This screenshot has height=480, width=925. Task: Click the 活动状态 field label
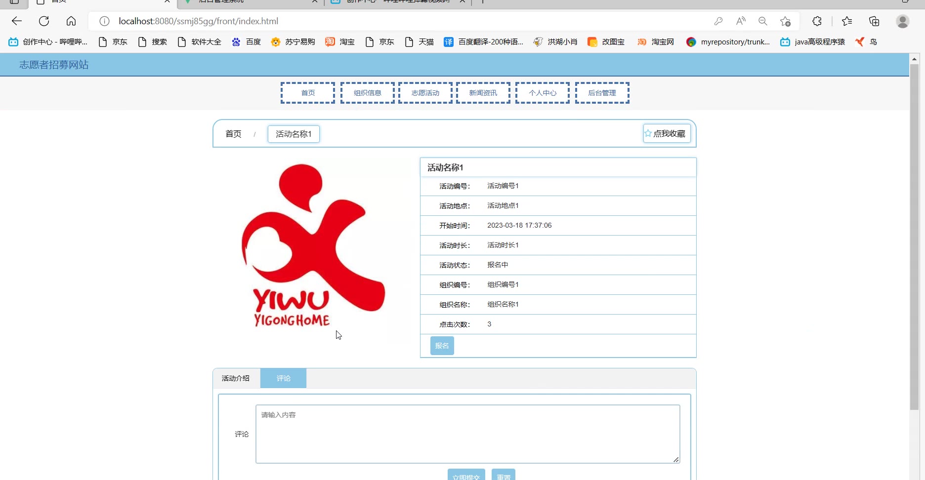455,265
